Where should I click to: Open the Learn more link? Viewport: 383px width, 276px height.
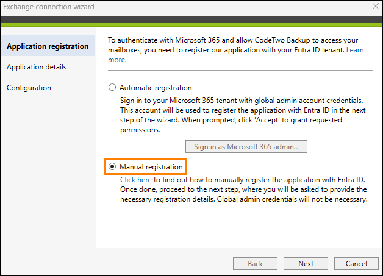pyautogui.click(x=355, y=50)
